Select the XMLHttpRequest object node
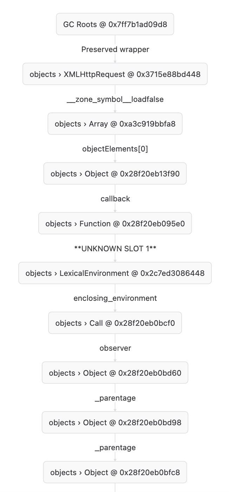This screenshot has width=229, height=492. [115, 74]
